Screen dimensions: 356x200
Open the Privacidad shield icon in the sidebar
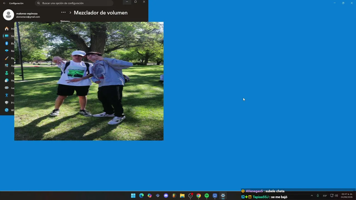(x=7, y=103)
